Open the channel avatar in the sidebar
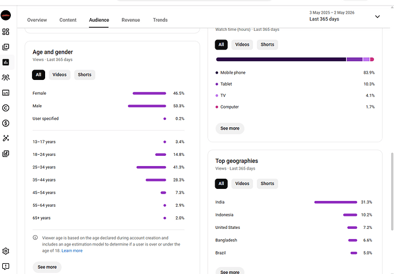 tap(6, 15)
